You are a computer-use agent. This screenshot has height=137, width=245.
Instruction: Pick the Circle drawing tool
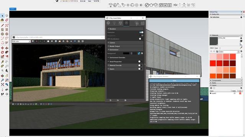click(x=2, y=34)
